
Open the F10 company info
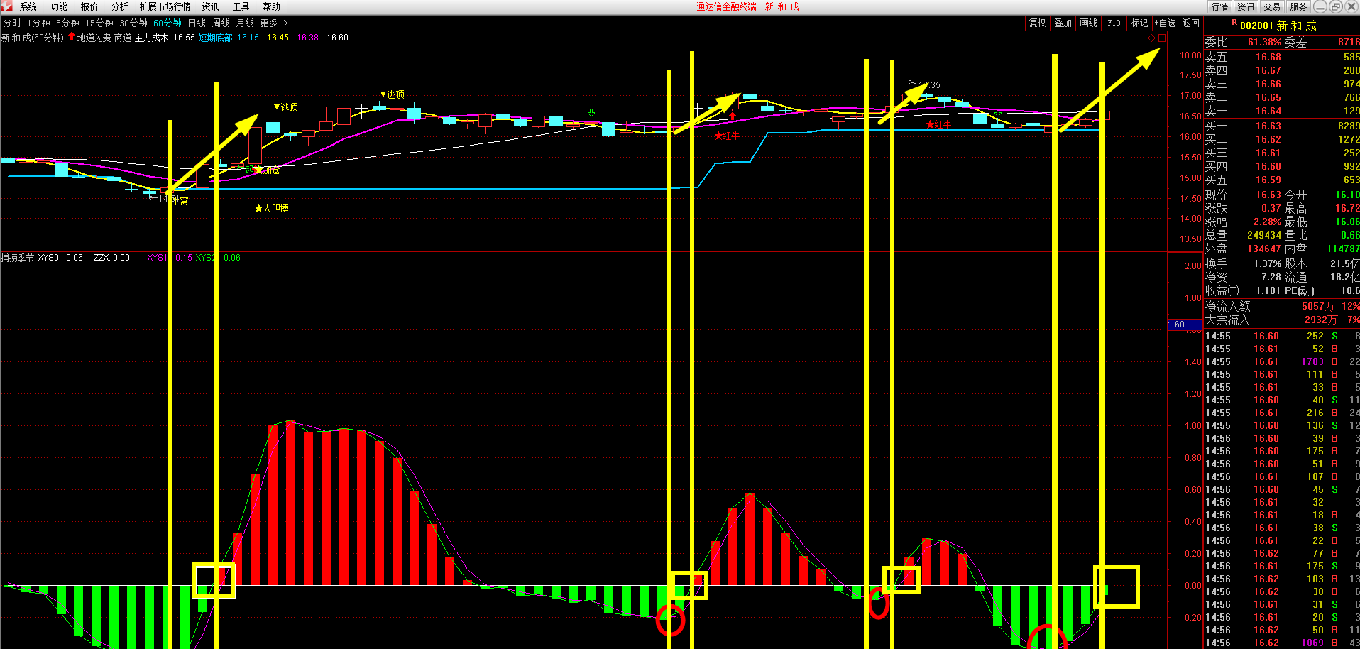coord(1114,23)
